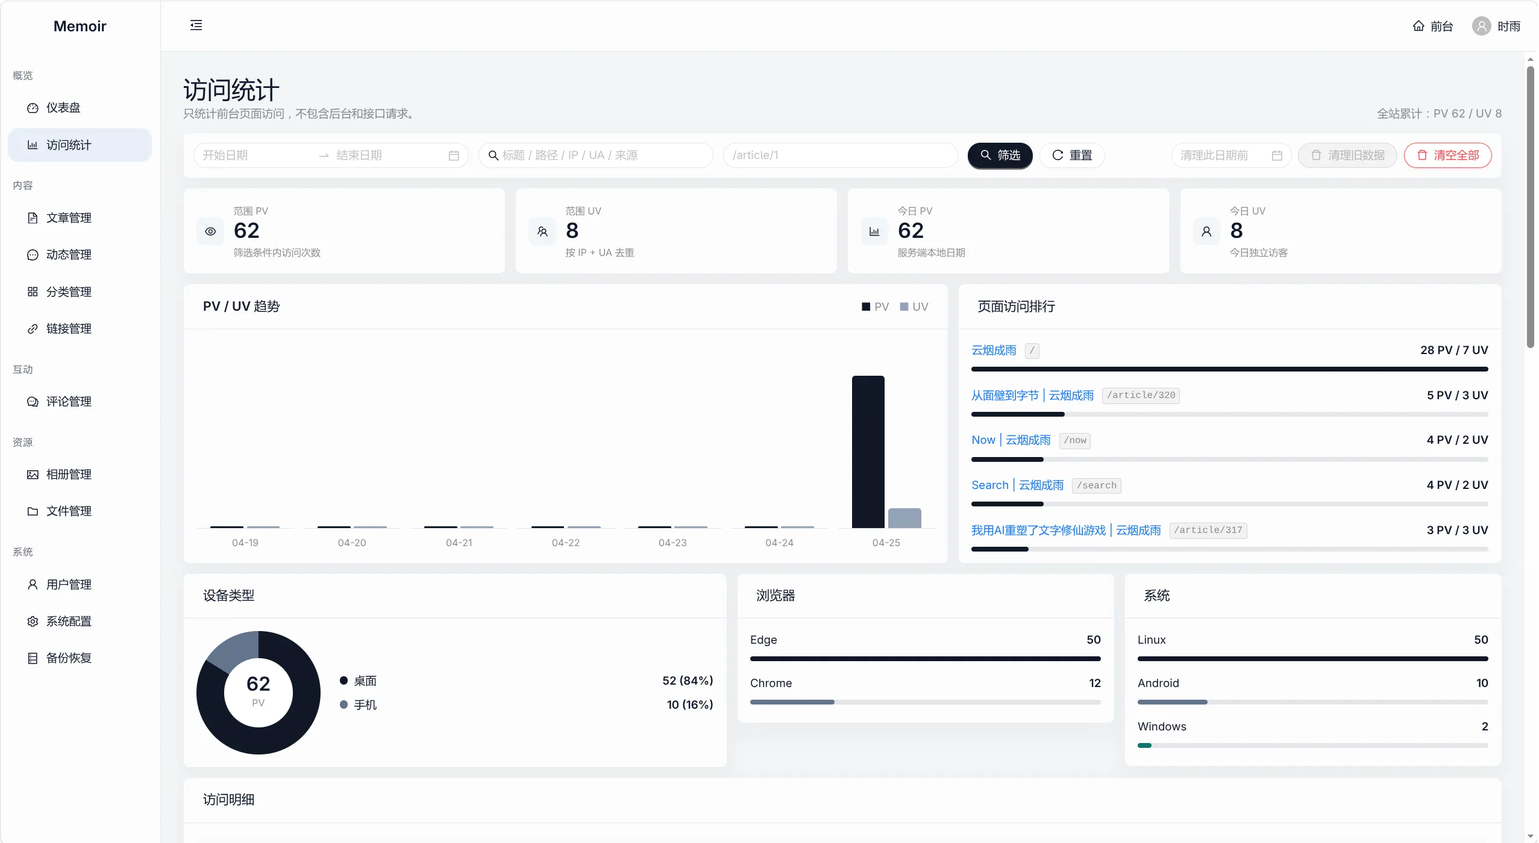Click the 04-25 PV bar in the trend chart

[868, 452]
